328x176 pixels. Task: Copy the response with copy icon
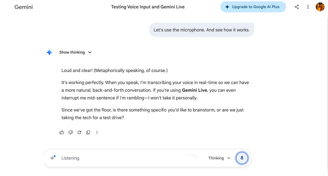88,132
